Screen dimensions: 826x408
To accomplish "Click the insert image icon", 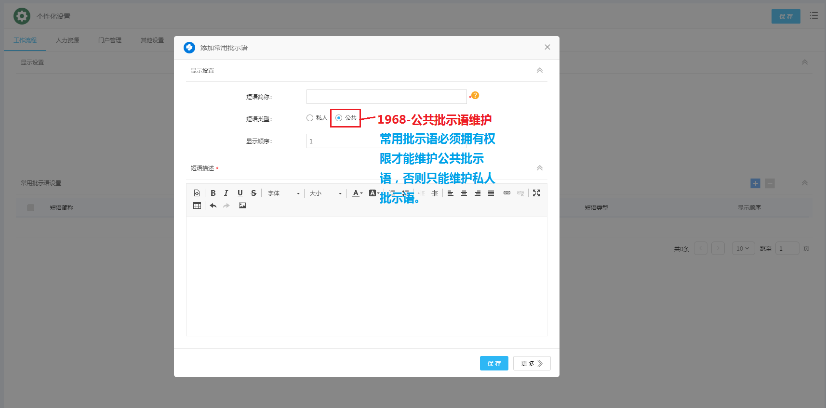I will point(242,205).
